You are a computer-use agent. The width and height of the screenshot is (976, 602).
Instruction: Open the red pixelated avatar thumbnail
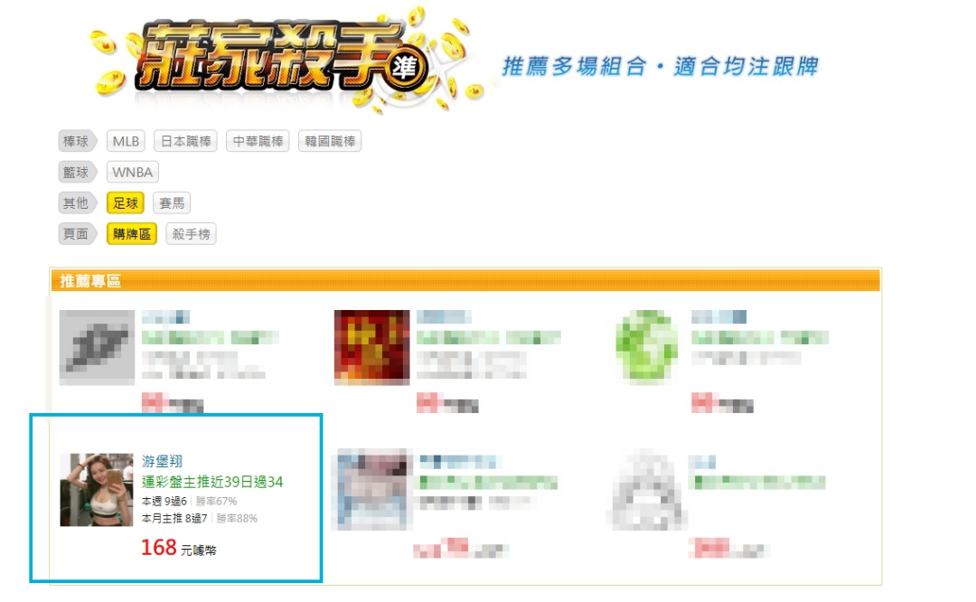coord(371,347)
